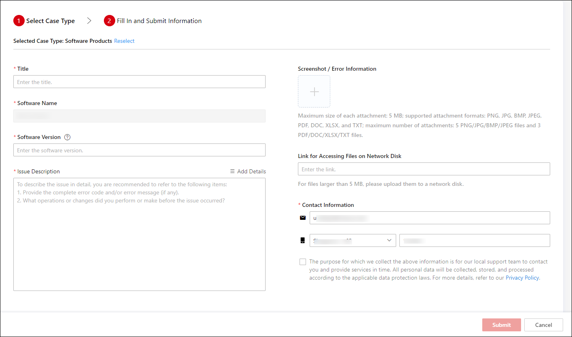
Task: Select step 2 Fill In and Submit Information
Action: click(x=153, y=21)
